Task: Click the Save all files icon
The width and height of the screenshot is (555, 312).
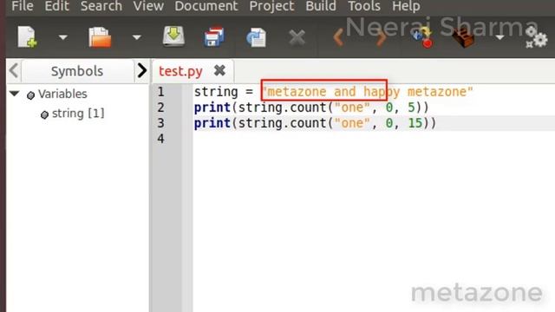Action: 214,36
